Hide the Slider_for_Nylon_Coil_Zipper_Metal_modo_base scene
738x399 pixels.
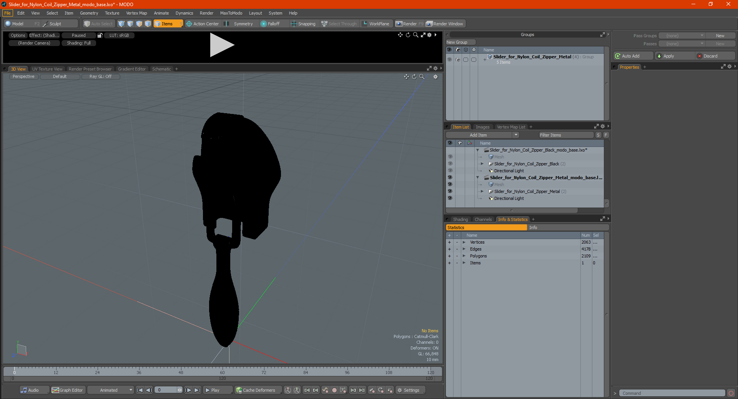[450, 178]
